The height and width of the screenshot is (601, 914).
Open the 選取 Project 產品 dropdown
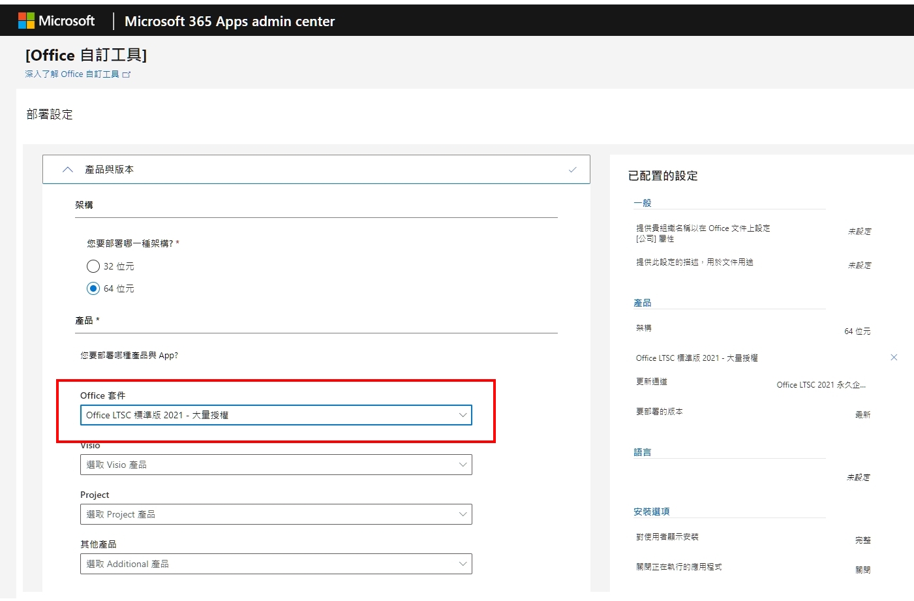point(275,514)
